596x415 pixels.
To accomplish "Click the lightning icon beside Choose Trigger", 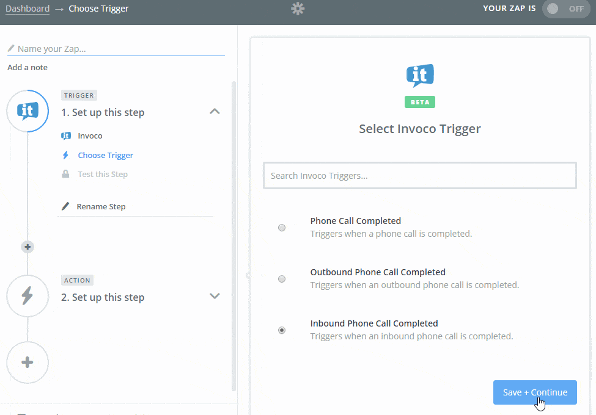I will coord(65,155).
